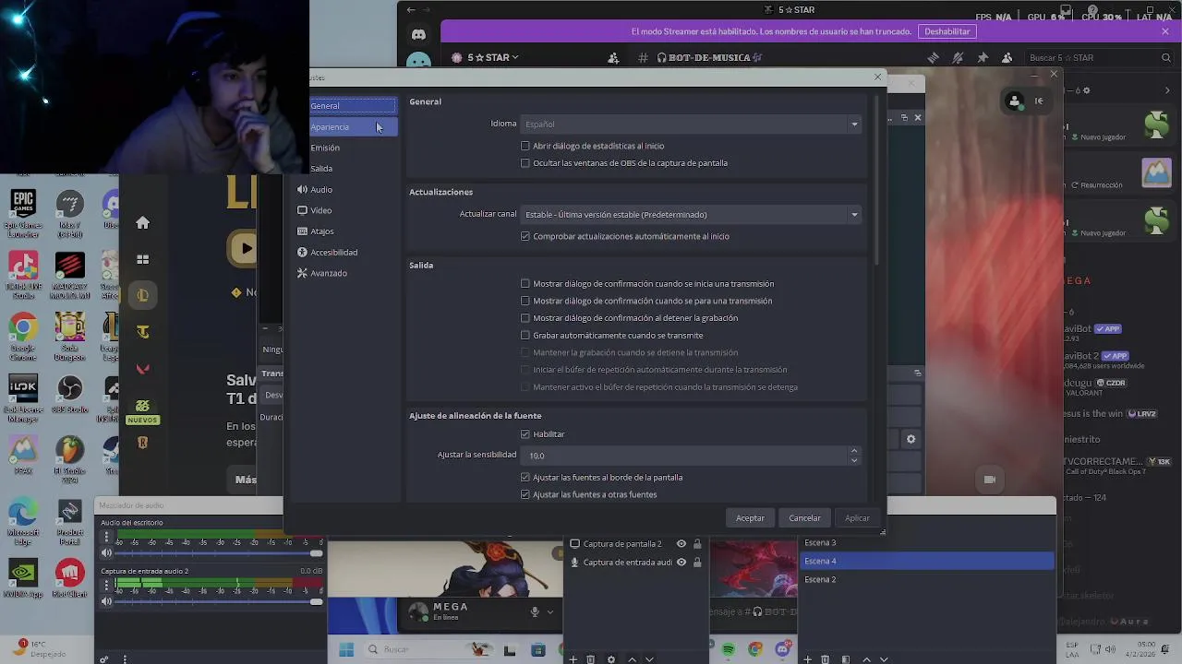The height and width of the screenshot is (664, 1182).
Task: Open FL Studio desktop shortcut
Action: point(70,459)
